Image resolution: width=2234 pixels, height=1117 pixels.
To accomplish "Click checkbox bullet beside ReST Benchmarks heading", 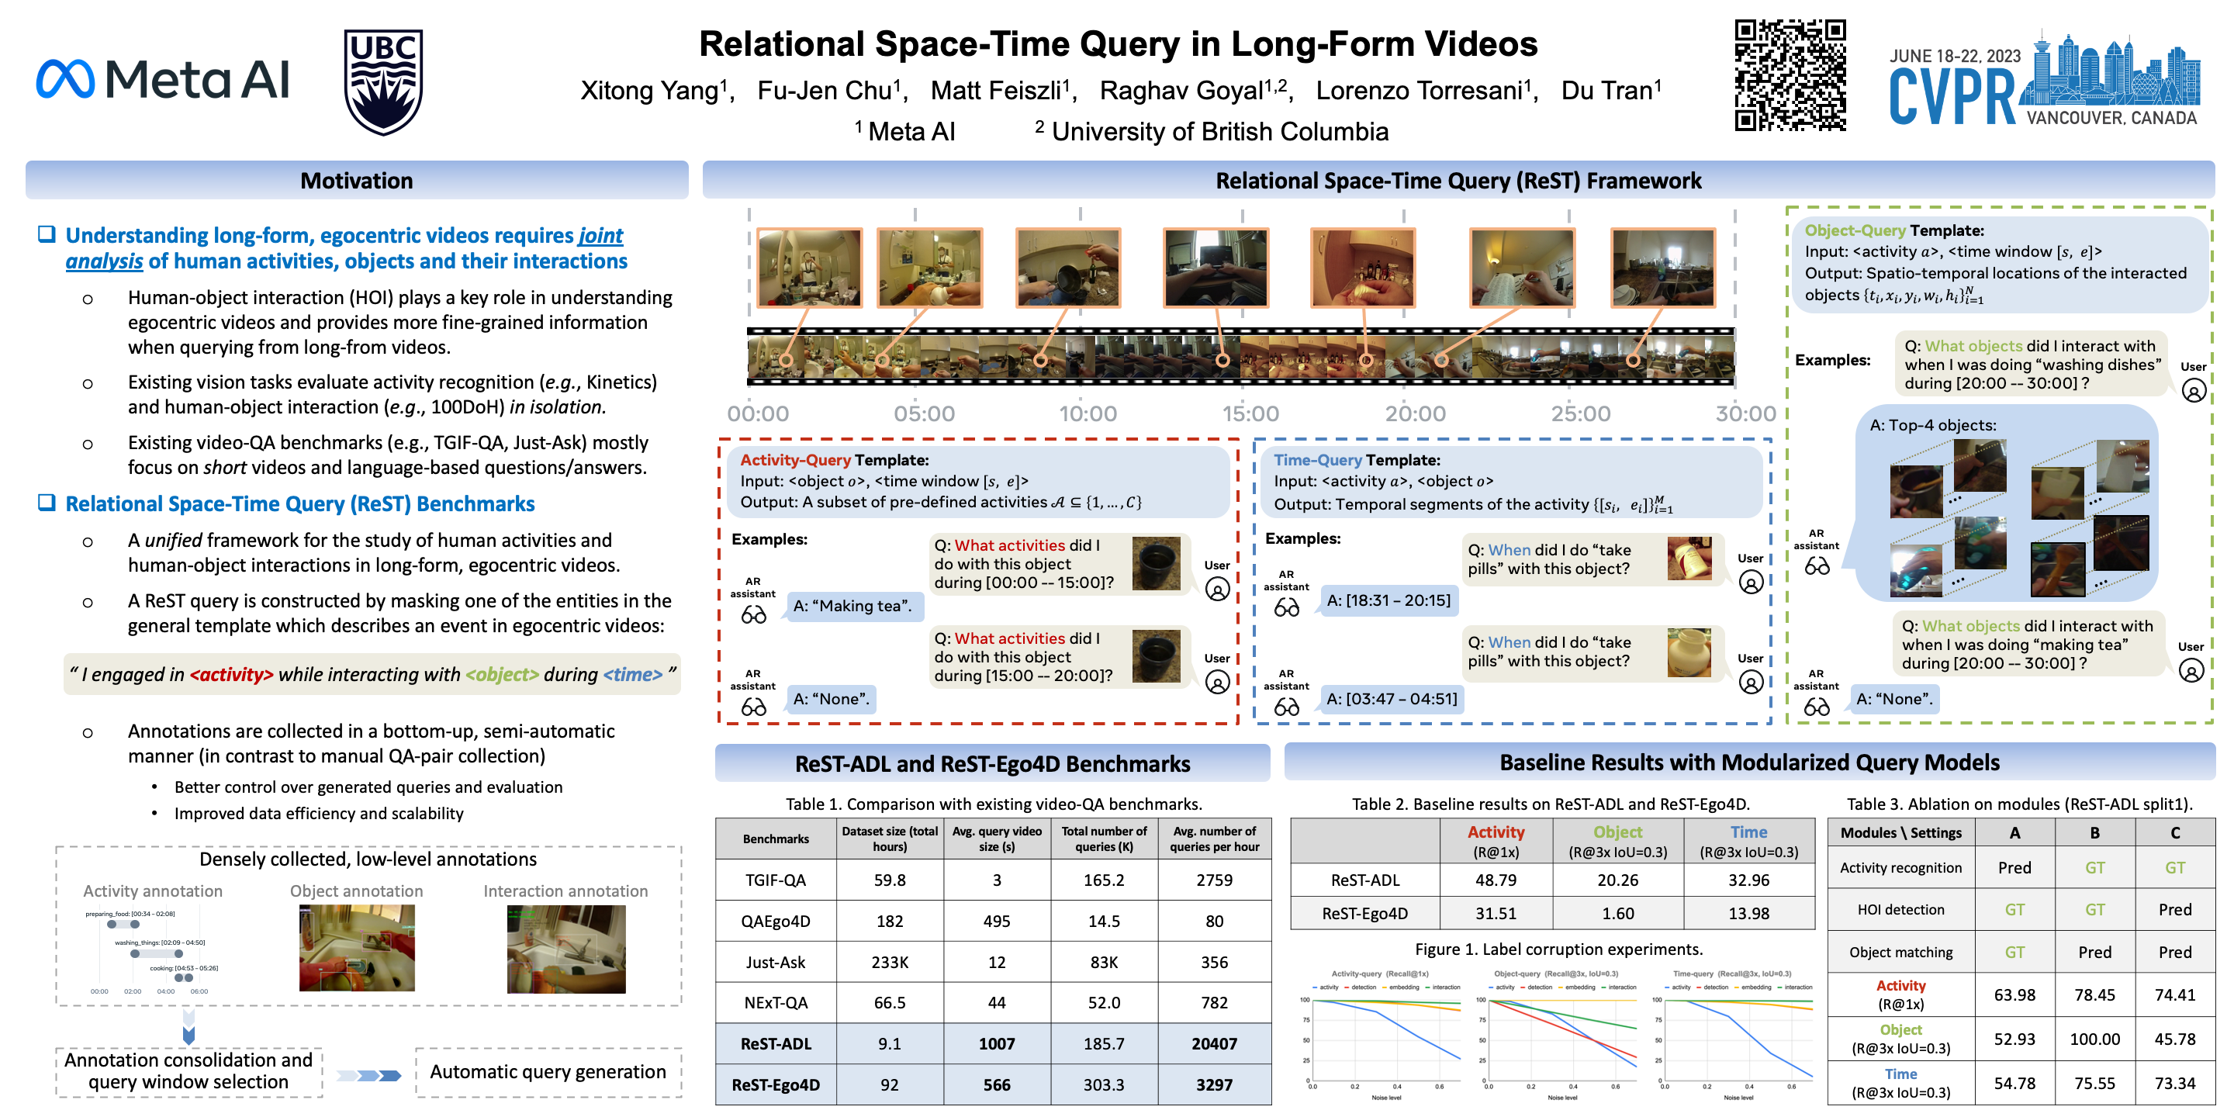I will tap(47, 503).
